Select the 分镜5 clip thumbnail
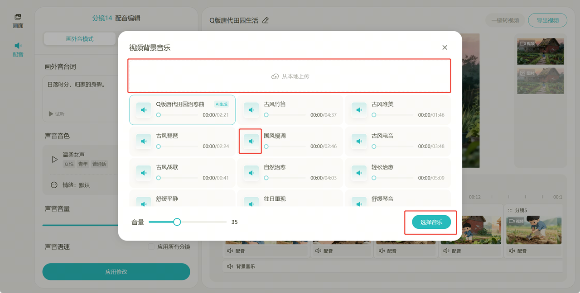This screenshot has width=580, height=293. (x=533, y=229)
